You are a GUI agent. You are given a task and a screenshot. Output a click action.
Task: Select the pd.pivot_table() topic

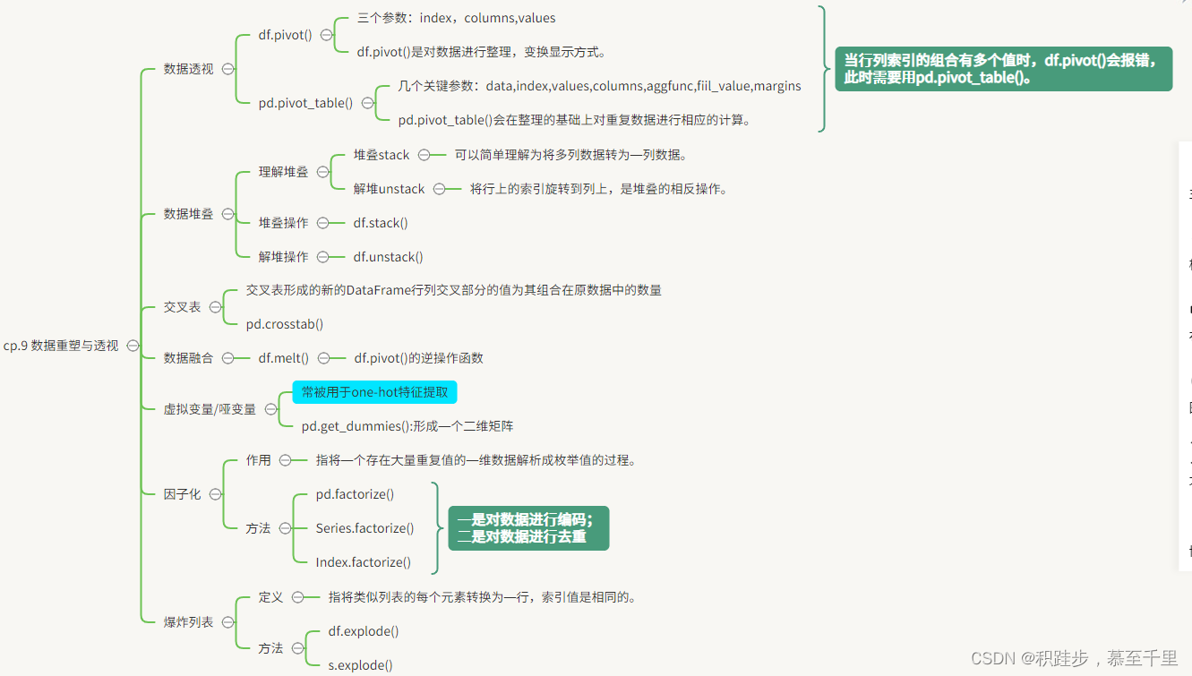(x=305, y=103)
